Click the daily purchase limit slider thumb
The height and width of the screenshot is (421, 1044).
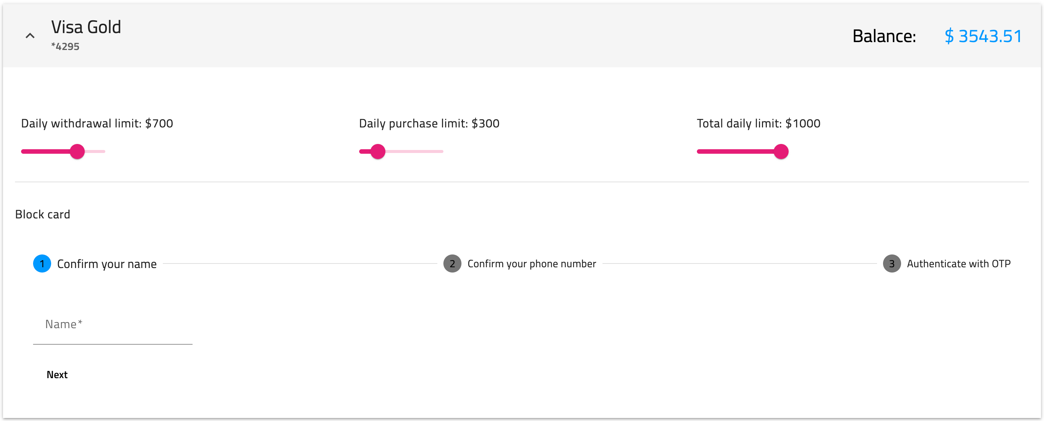tap(378, 151)
